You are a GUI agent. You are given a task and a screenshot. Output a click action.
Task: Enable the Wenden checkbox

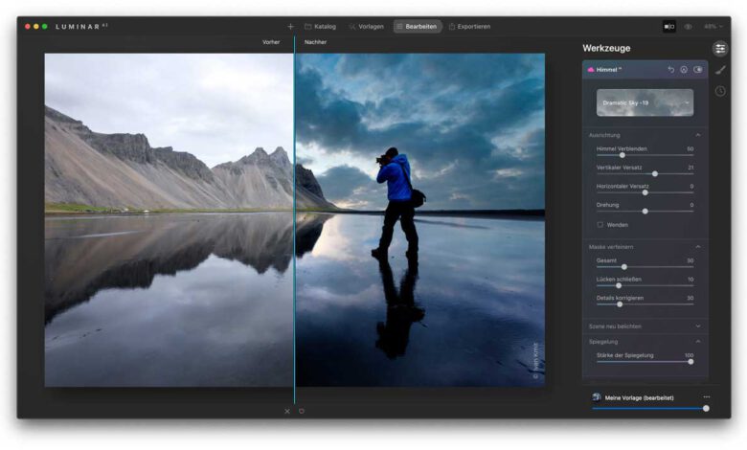(600, 224)
